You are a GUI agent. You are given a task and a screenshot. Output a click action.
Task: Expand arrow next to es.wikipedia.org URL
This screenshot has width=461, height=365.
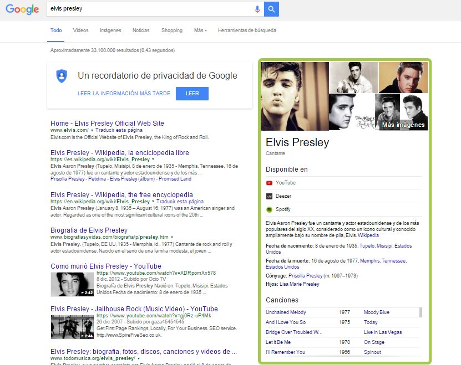(153, 160)
